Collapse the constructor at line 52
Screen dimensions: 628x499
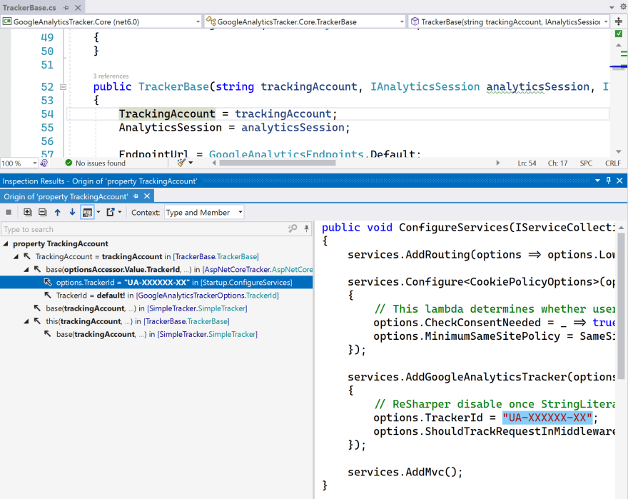[63, 86]
